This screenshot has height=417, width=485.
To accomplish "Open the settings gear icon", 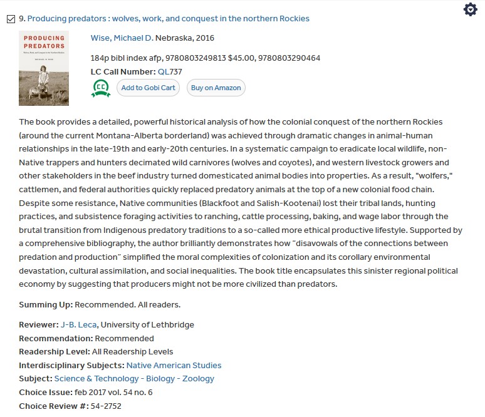I will pos(470,9).
